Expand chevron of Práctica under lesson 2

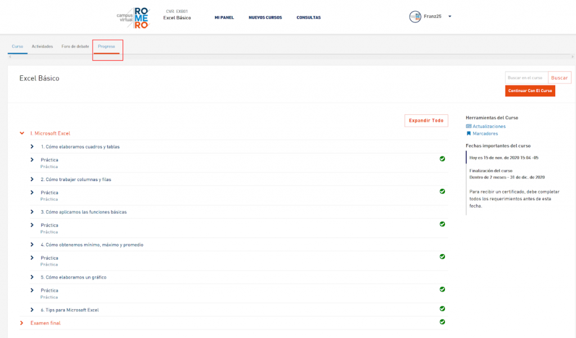coord(32,192)
